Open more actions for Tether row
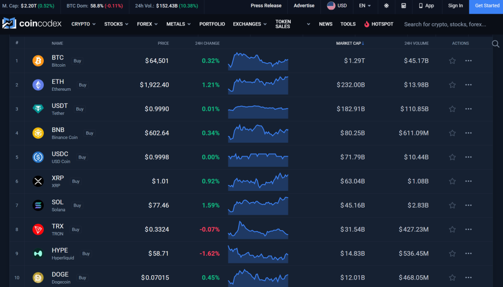Viewport: 503px width, 287px height. (x=469, y=109)
